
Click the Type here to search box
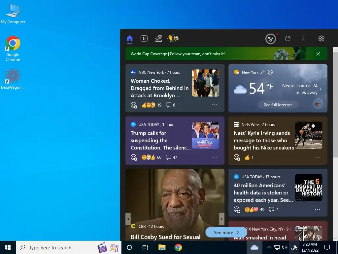pyautogui.click(x=69, y=247)
